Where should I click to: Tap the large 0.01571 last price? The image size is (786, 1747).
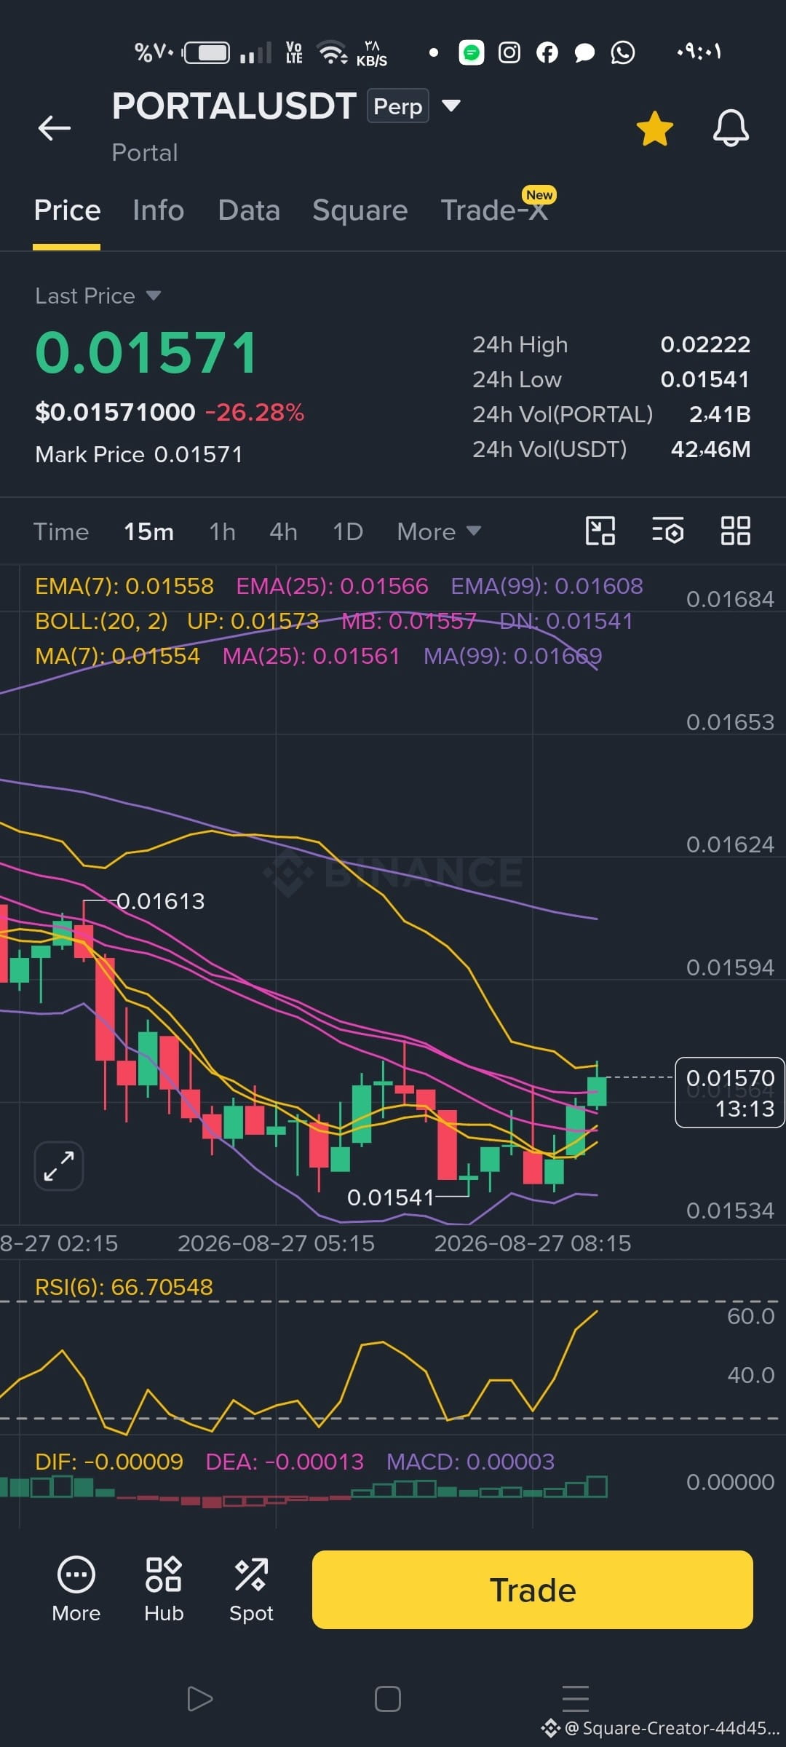pyautogui.click(x=147, y=353)
